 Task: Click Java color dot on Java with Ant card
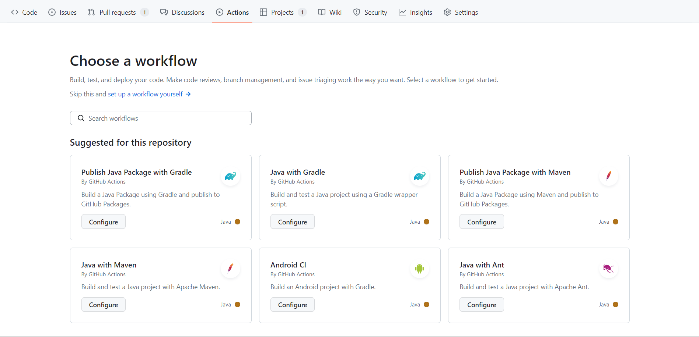[x=616, y=305]
